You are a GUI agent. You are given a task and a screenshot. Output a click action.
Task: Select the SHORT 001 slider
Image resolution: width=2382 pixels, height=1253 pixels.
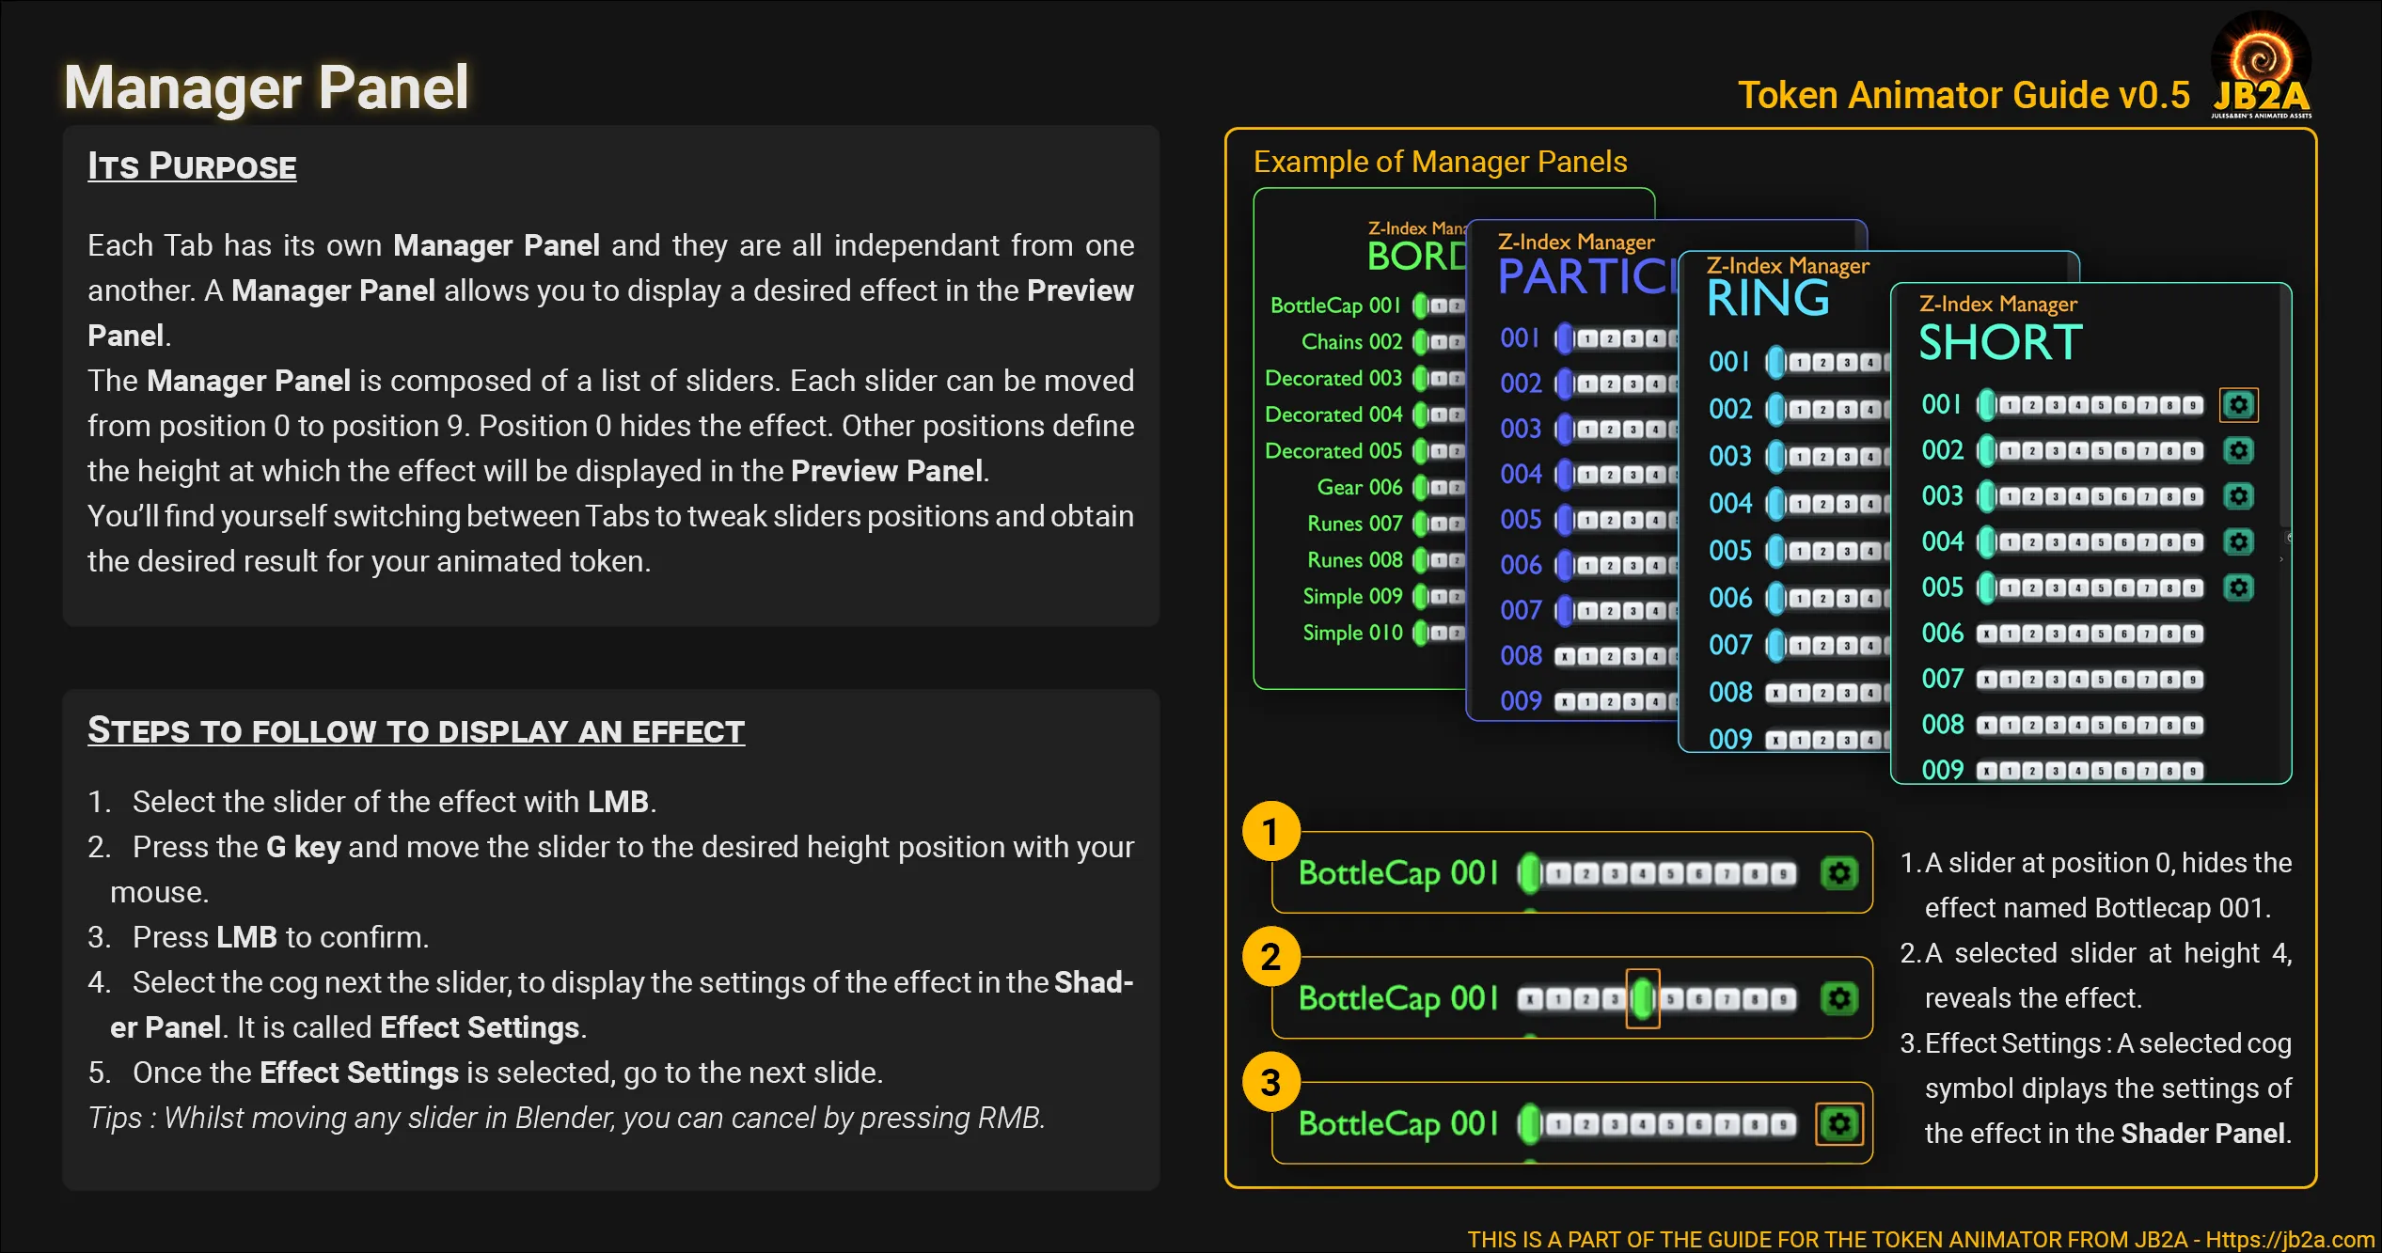coord(2090,405)
